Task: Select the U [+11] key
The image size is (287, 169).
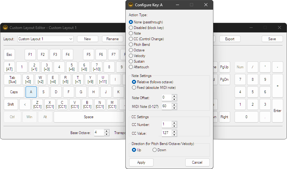Action: click(103, 80)
